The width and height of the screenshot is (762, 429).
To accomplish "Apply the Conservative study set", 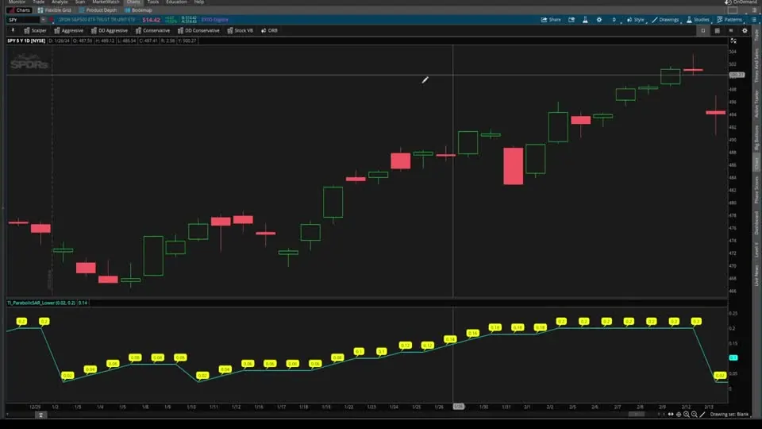I will coord(152,31).
